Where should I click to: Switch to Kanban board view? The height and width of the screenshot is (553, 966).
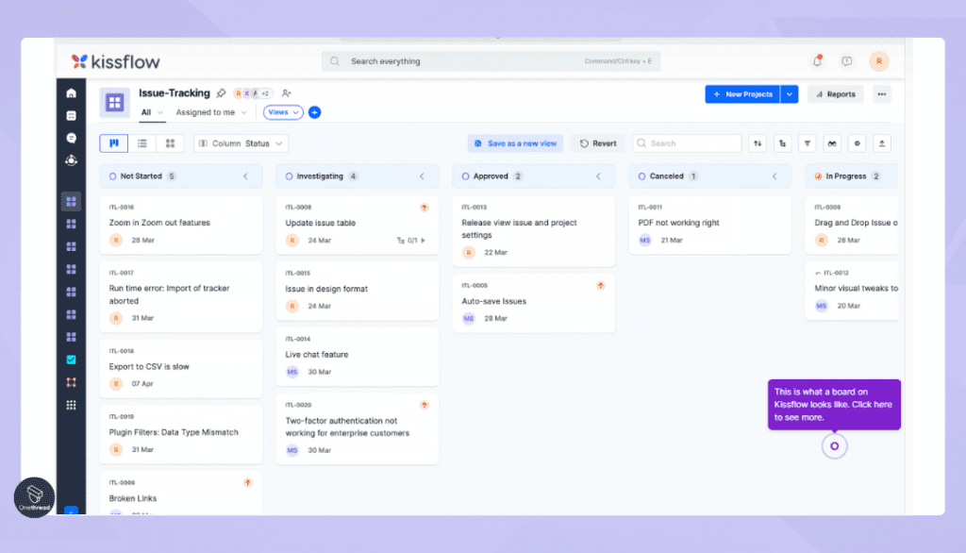pos(114,143)
